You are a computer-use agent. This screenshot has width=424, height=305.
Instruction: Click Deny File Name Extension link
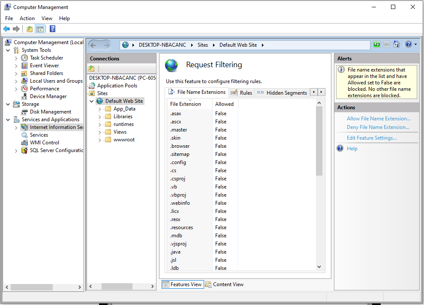click(378, 127)
